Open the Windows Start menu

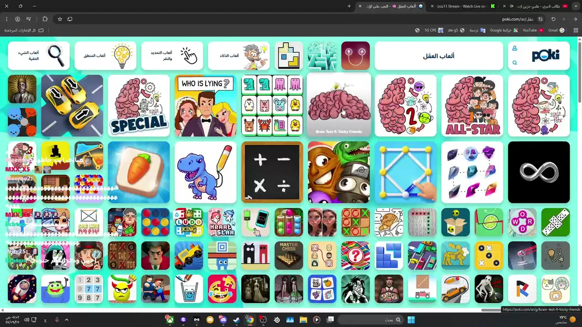click(411, 320)
